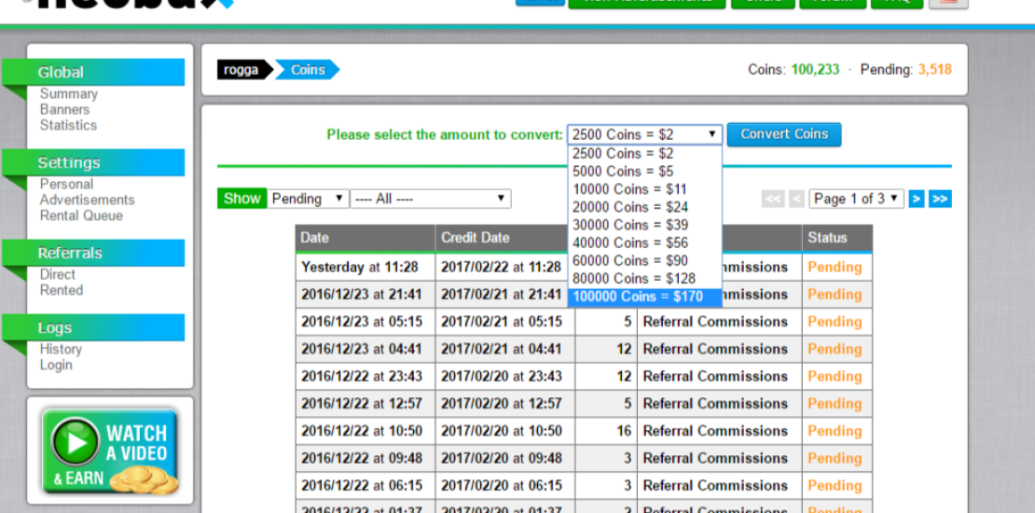1035x513 pixels.
Task: Click the disabled first page << arrow
Action: click(x=773, y=199)
